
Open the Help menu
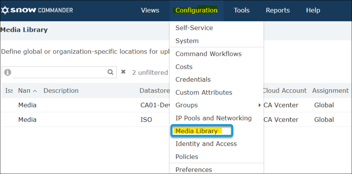coord(313,10)
